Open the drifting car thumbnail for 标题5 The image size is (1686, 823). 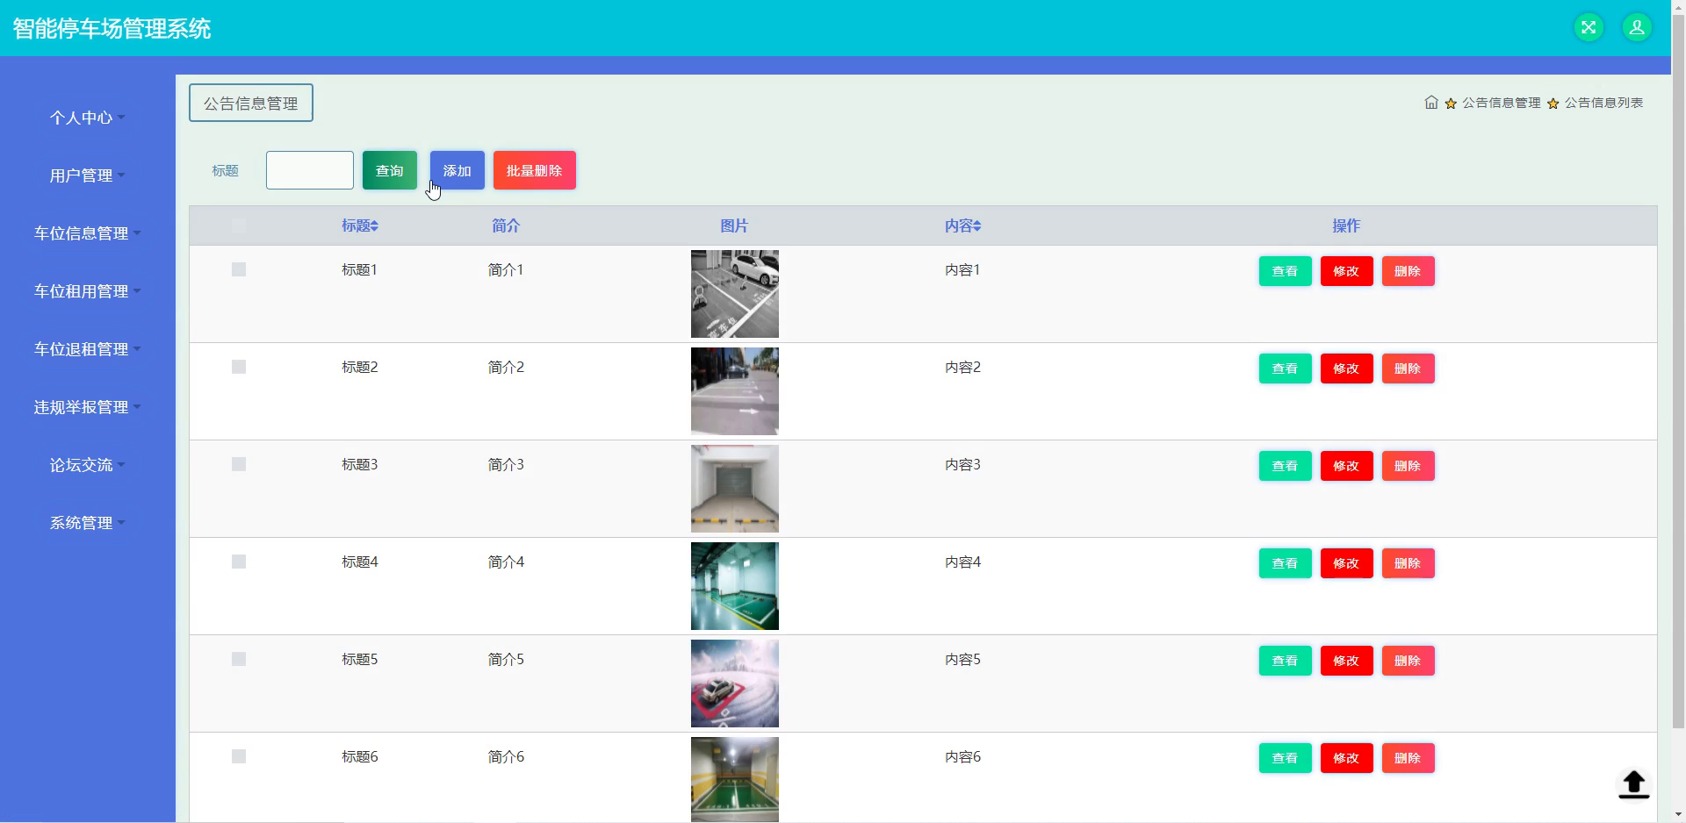[x=735, y=683]
